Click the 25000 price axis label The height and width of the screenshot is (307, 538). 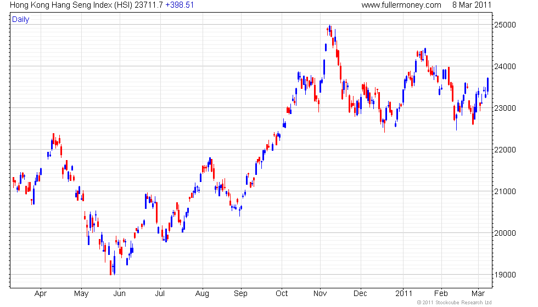tap(505, 25)
